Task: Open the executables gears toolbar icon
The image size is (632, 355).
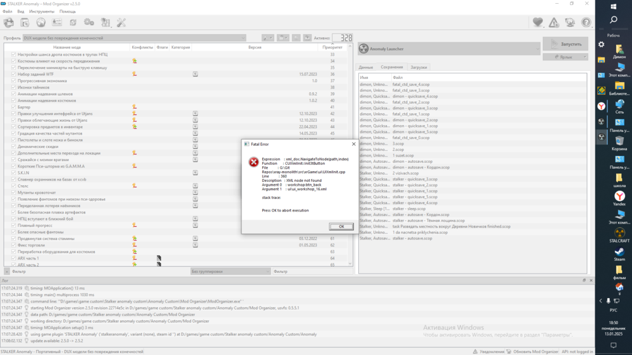Action: 89,23
